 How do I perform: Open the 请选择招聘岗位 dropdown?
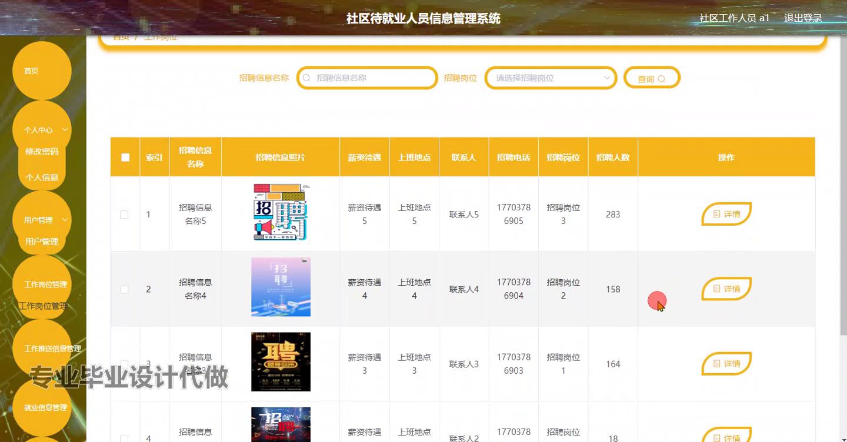(551, 78)
